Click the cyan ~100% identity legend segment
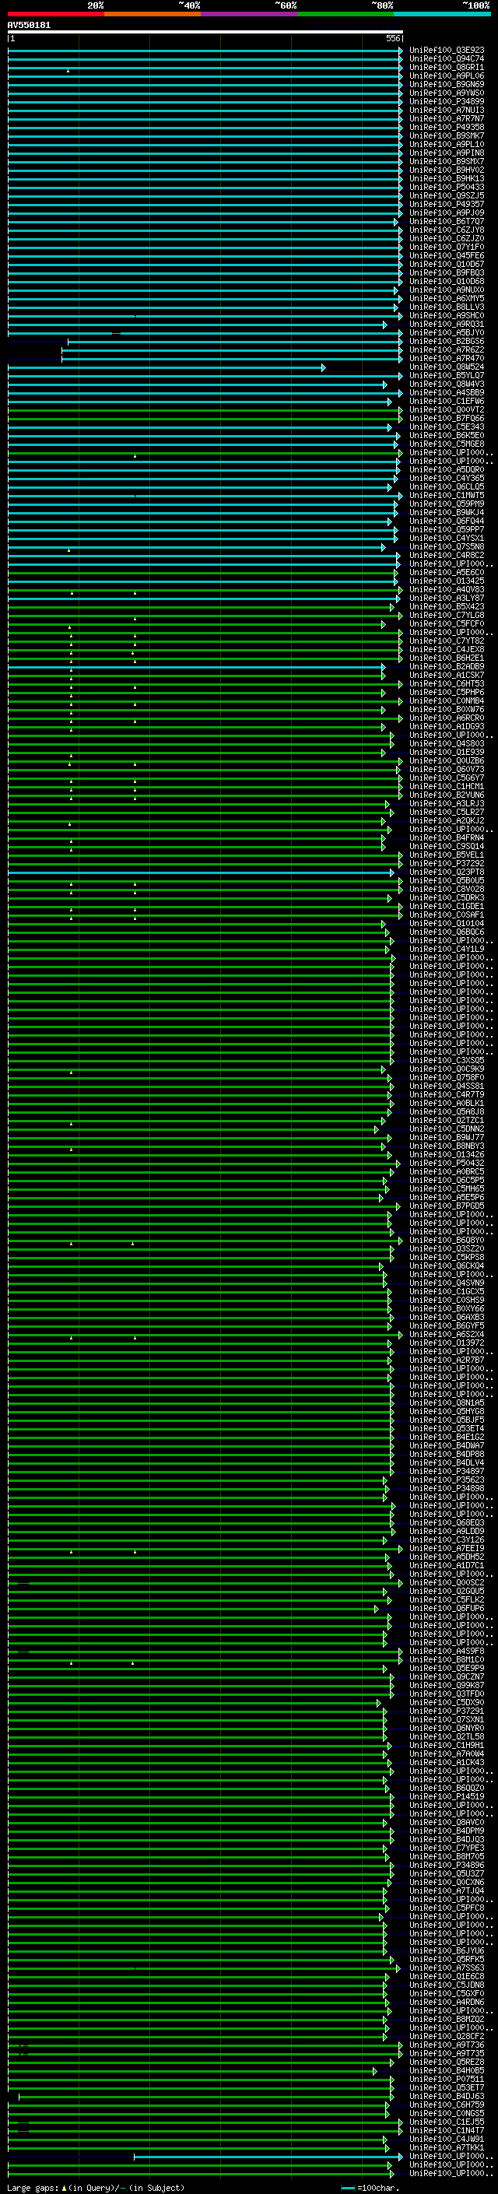The height and width of the screenshot is (2194, 498). (x=443, y=15)
